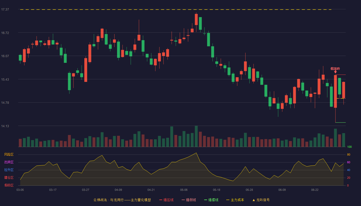Viewport: 361px width, 206px height.
Task: Click the 03-05 date axis label
Action: point(20,190)
